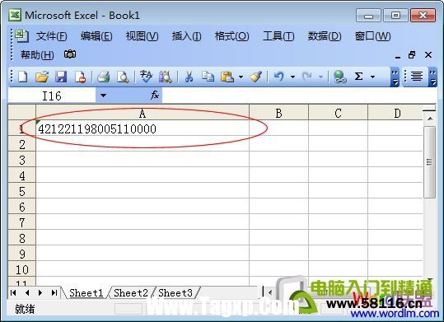The width and height of the screenshot is (444, 322).
Task: Open the 数据(D) menu
Action: 325,36
